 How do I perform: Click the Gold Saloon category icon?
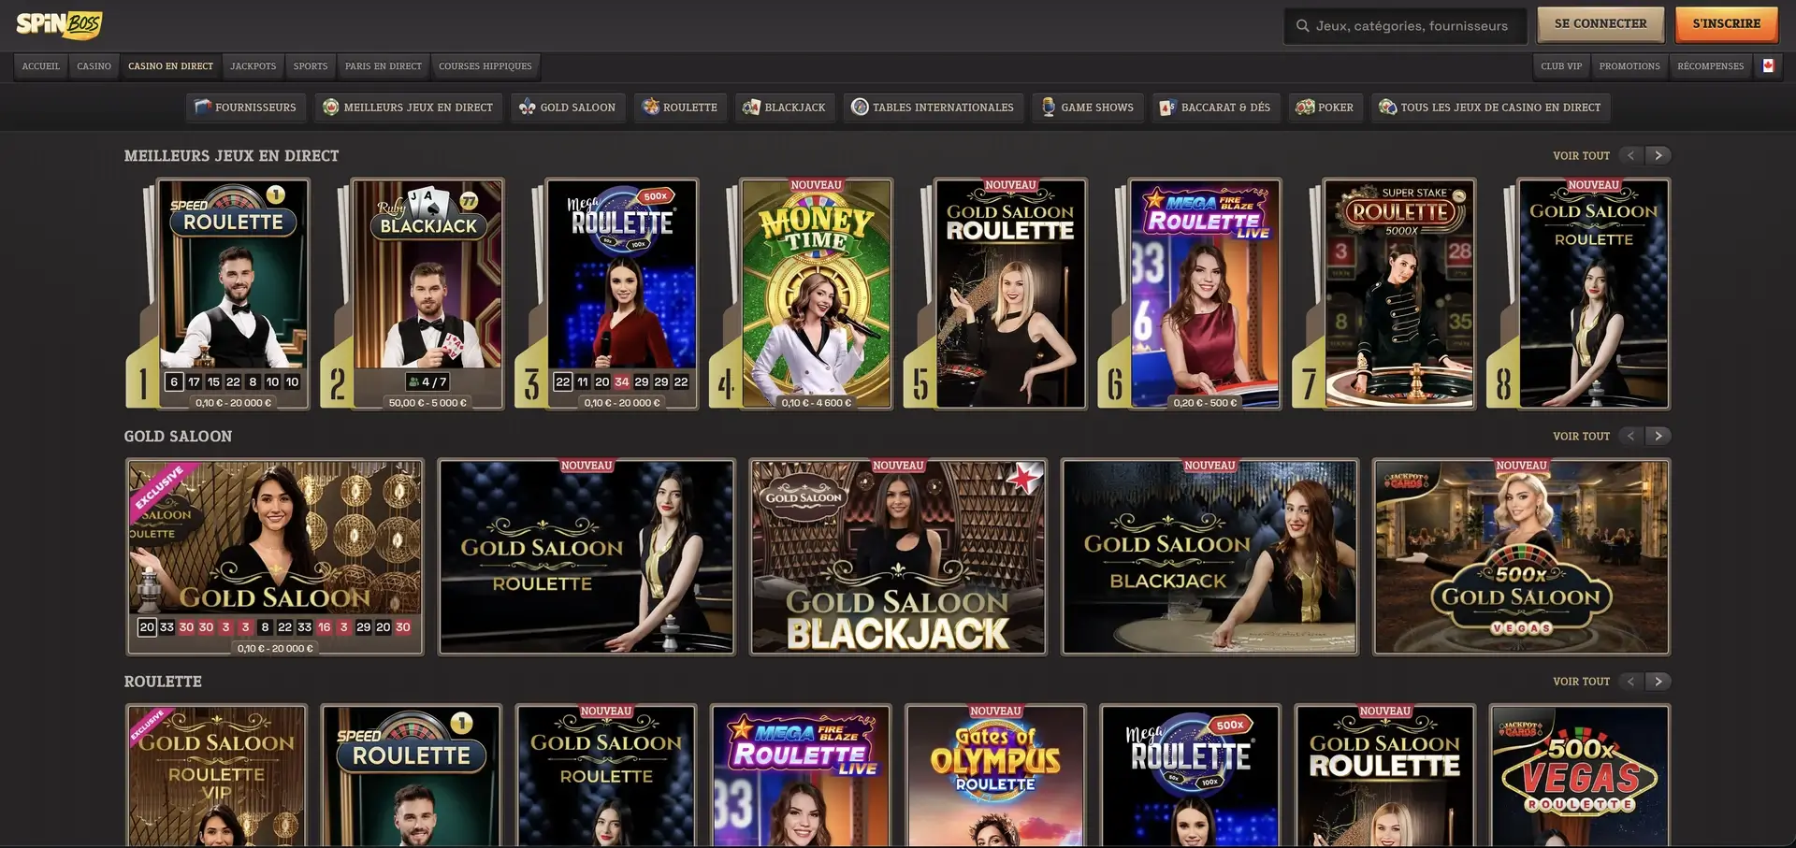(528, 108)
